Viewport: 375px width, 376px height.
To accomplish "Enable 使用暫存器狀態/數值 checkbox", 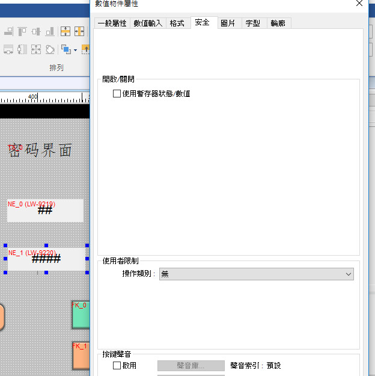I will click(117, 94).
